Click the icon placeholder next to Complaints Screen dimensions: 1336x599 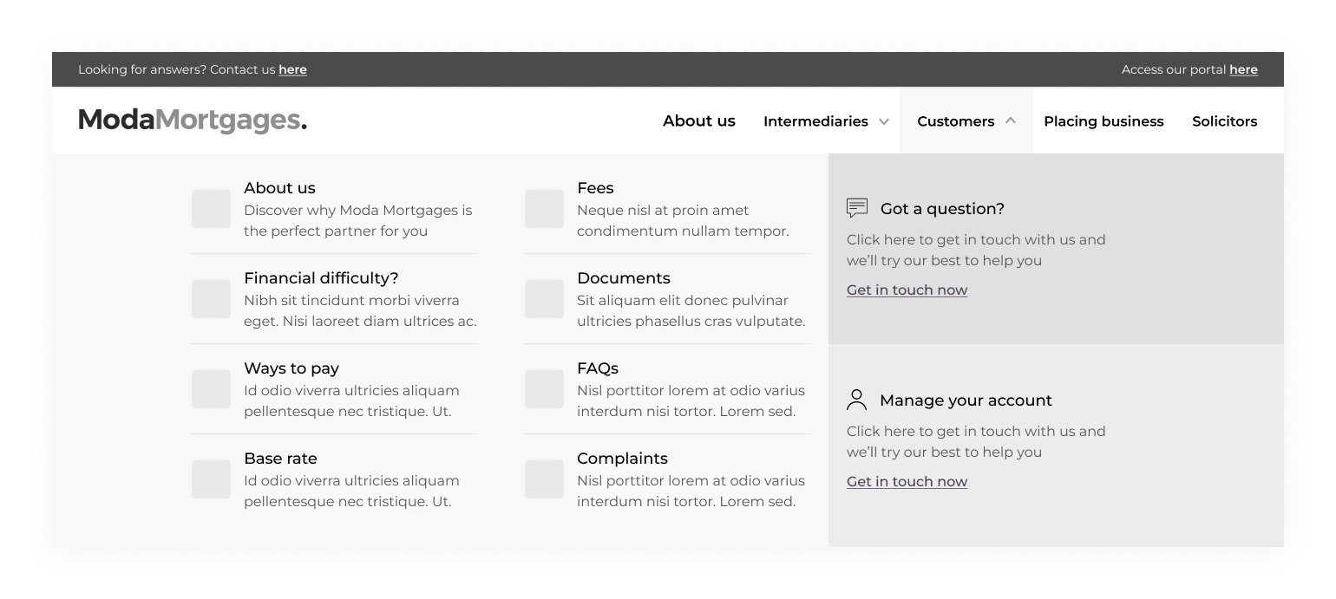tap(544, 479)
